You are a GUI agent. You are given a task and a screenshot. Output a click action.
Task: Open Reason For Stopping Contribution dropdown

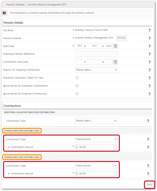pyautogui.click(x=96, y=70)
